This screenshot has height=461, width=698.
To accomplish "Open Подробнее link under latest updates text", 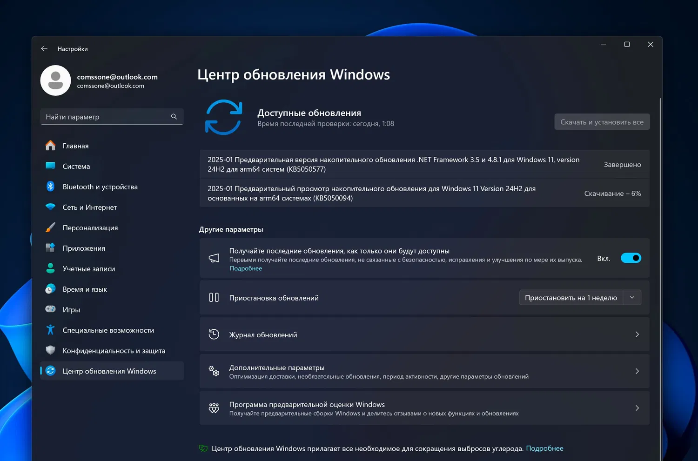I will point(246,268).
